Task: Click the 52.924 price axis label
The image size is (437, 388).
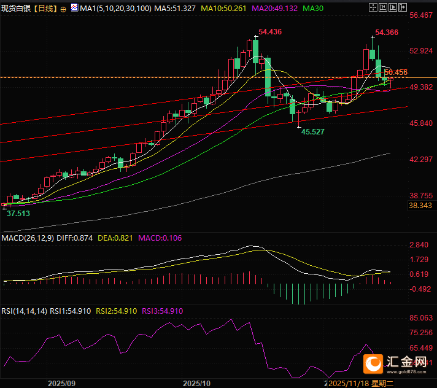Action: tap(421, 51)
